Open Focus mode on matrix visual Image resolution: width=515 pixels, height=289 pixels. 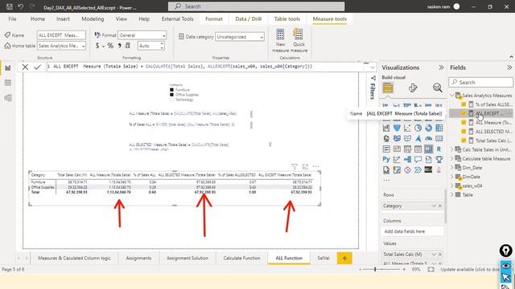[305, 166]
